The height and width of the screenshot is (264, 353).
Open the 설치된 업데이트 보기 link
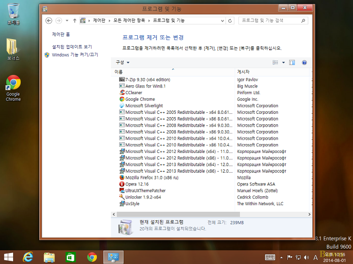(x=72, y=47)
